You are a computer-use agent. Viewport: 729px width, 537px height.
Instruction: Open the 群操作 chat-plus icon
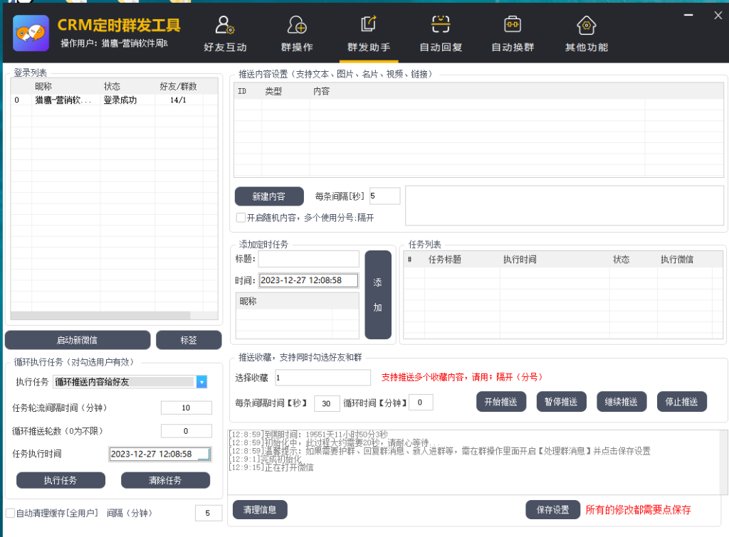pos(297,26)
